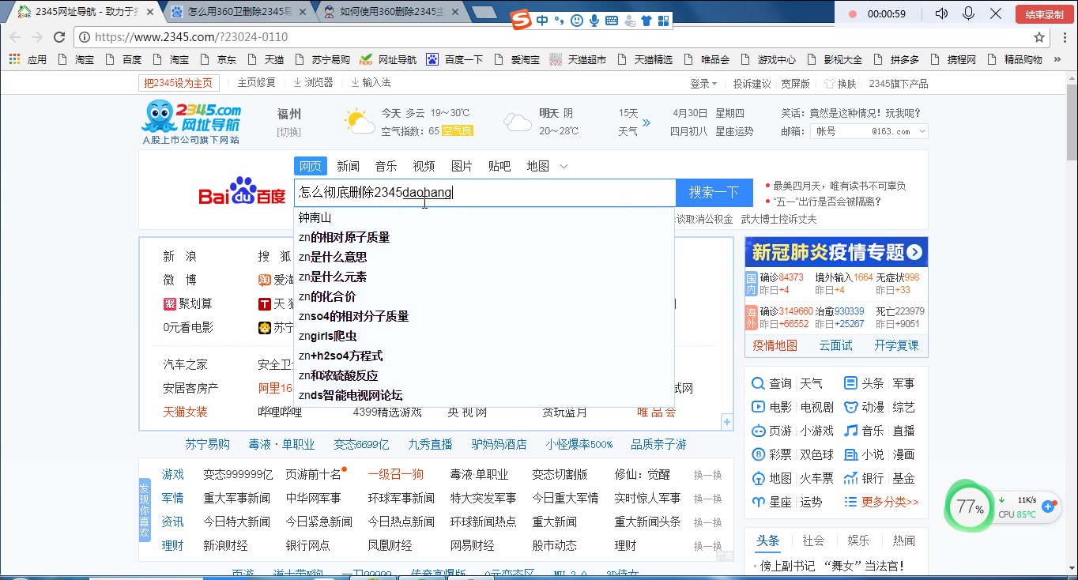
Task: Click the 2345 octopus logo
Action: [158, 117]
